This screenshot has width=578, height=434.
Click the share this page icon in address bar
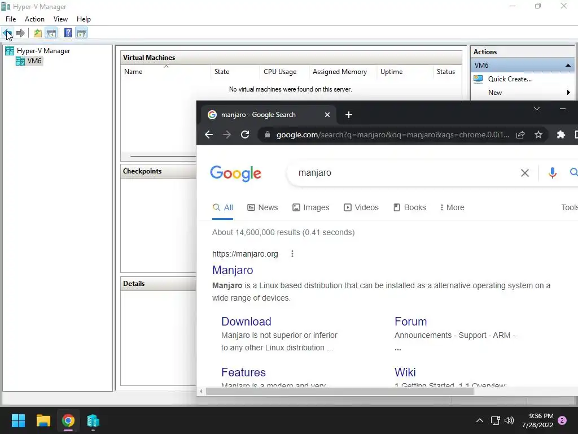coord(520,134)
